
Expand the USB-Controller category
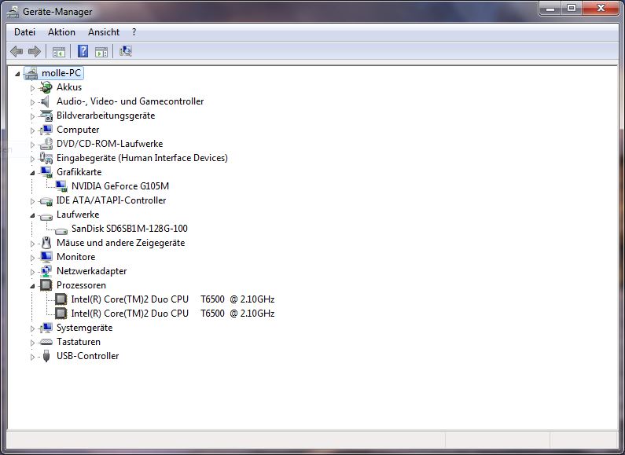(x=32, y=357)
